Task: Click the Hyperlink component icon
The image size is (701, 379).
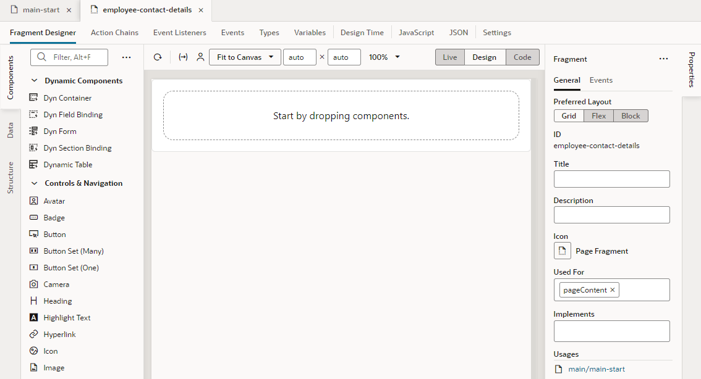Action: [33, 334]
